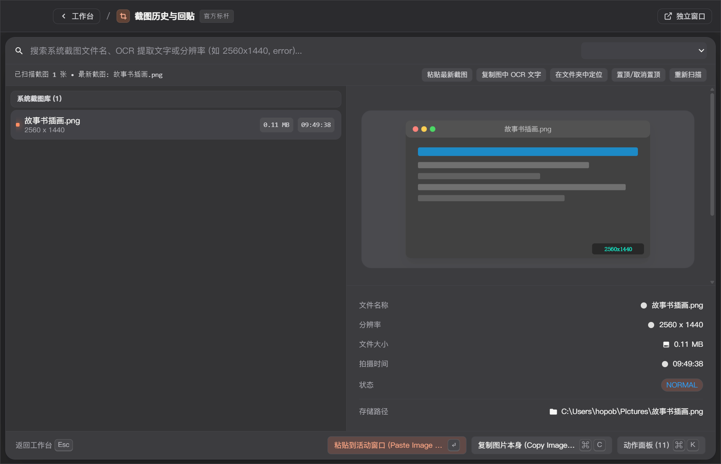Image resolution: width=721 pixels, height=464 pixels.
Task: Click the crop icon beside 截图历史与回贴
Action: pyautogui.click(x=123, y=16)
